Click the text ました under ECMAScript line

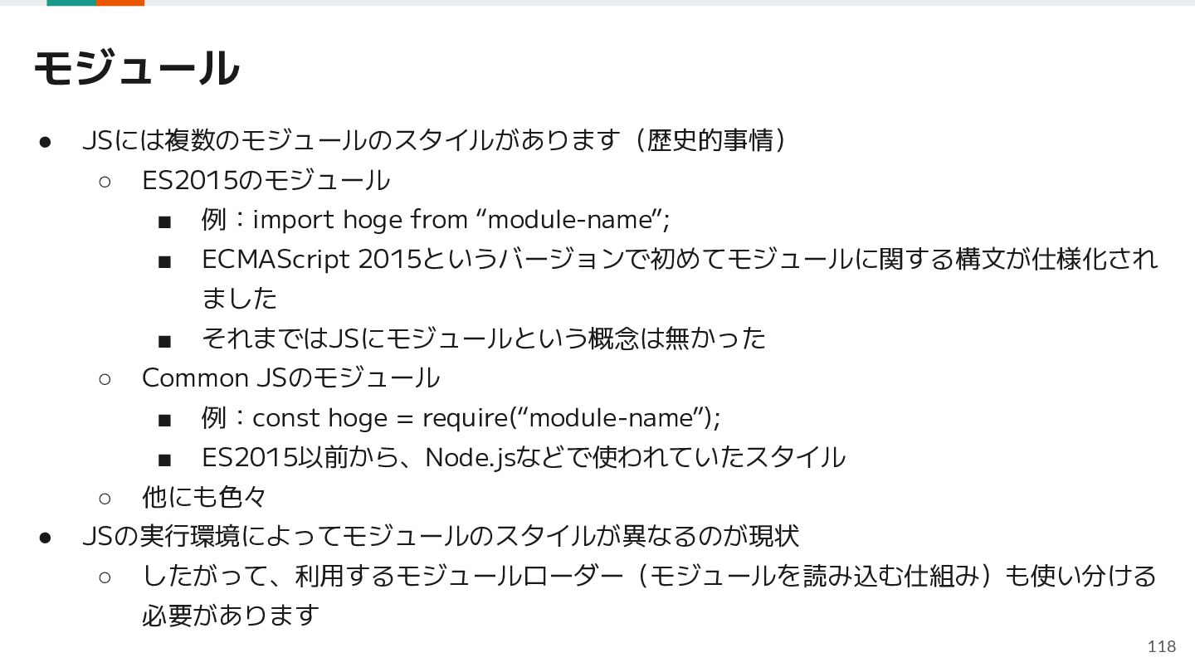(240, 298)
